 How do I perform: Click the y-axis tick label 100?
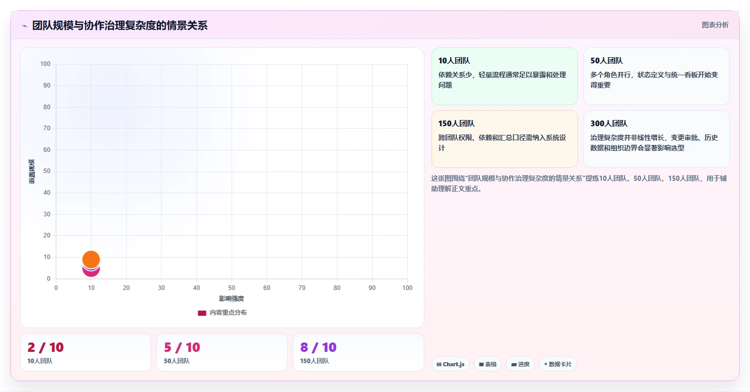tap(45, 64)
